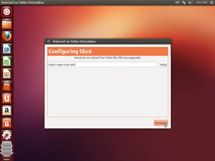Click the Forward button
Image resolution: width=215 pixels, height=161 pixels.
tap(161, 123)
